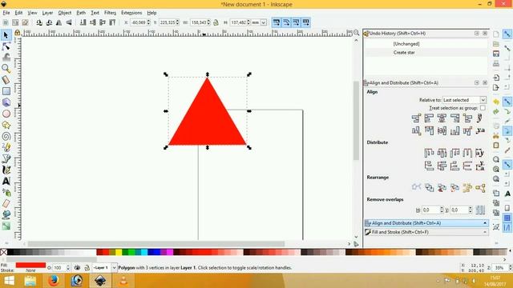This screenshot has width=513, height=288.
Task: Expand Fill and Stroke panel tab arrow
Action: point(485,232)
